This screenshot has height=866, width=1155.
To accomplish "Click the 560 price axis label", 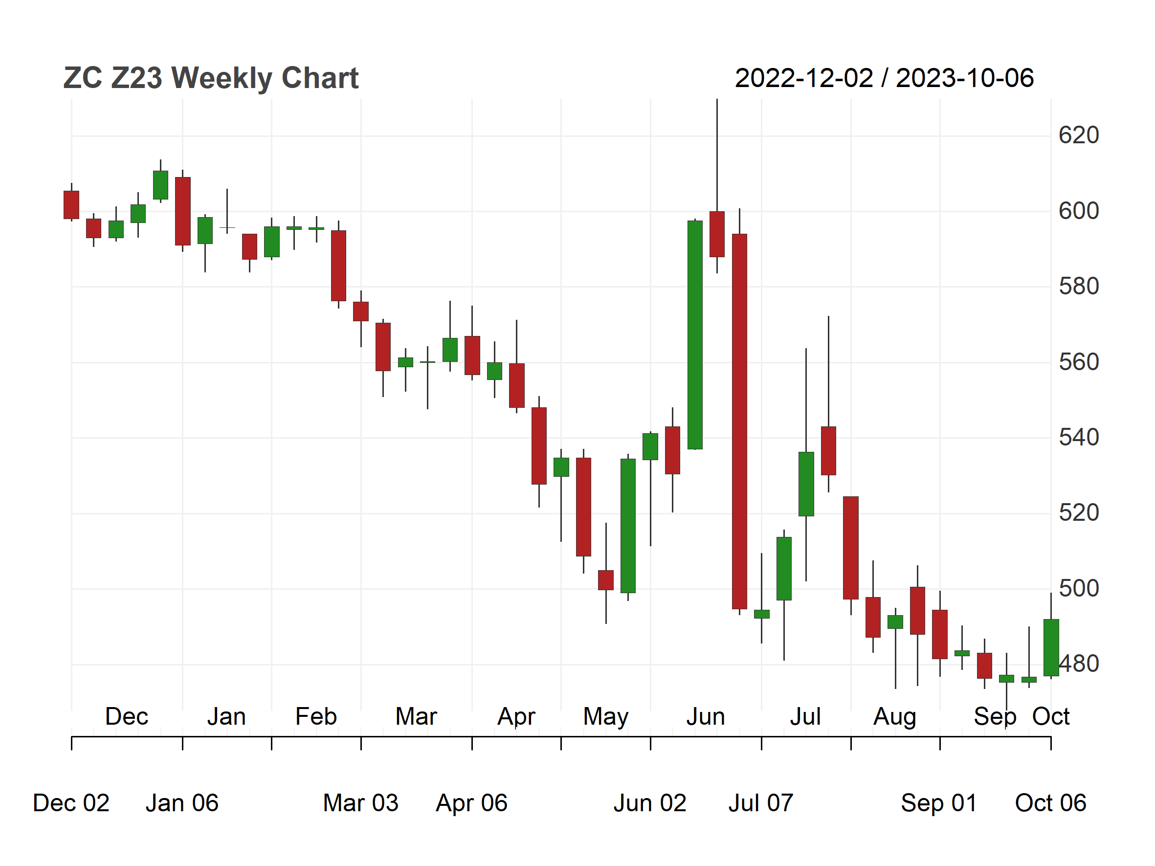I will tap(1079, 362).
